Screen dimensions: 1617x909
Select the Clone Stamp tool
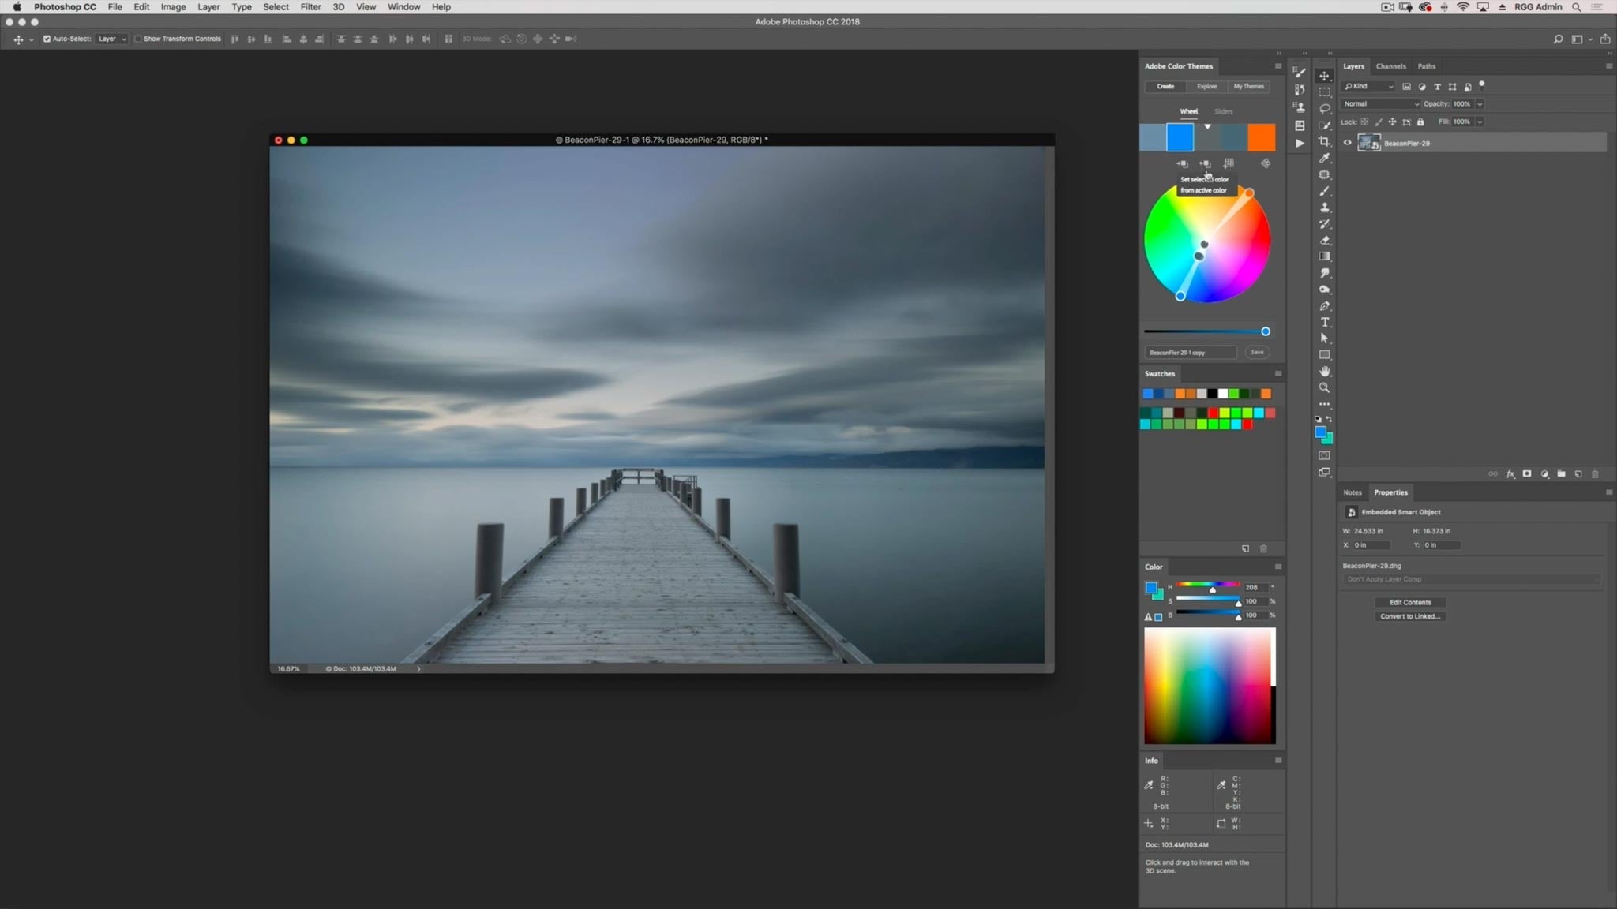click(1325, 209)
